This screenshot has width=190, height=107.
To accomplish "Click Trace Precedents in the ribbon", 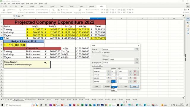I will (29, 10).
